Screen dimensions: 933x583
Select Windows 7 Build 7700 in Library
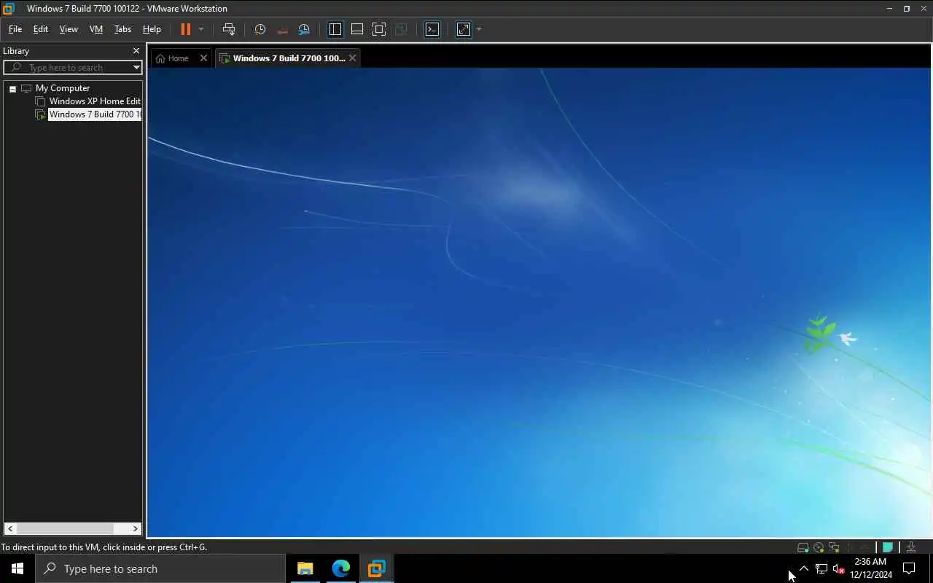(x=95, y=114)
